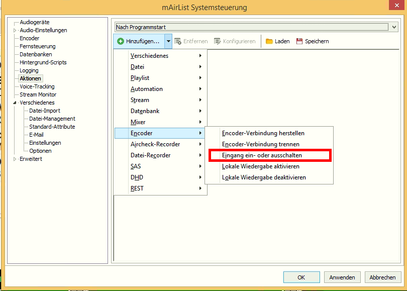Select Optionen in the tree
The width and height of the screenshot is (407, 291).
tap(40, 151)
